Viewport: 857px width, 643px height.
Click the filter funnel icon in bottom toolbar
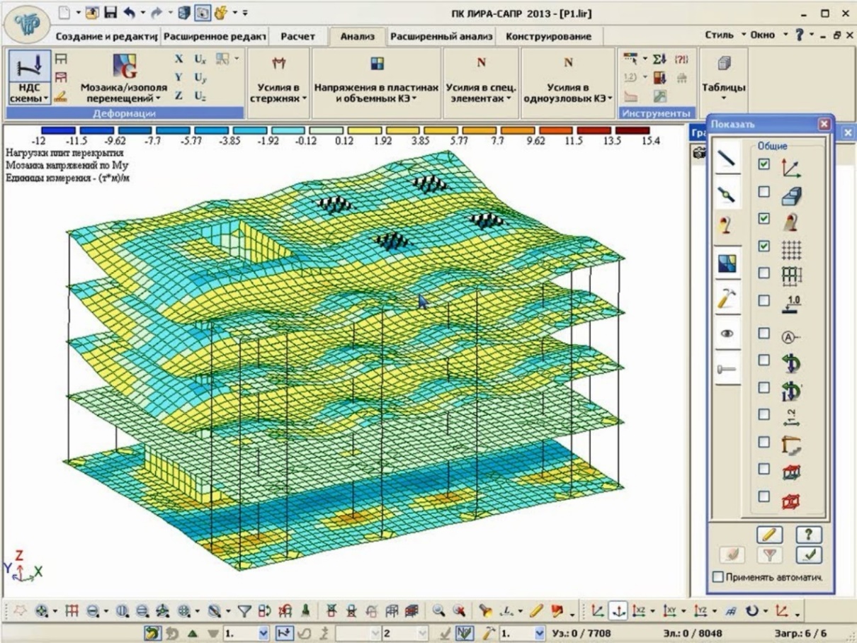click(x=244, y=610)
